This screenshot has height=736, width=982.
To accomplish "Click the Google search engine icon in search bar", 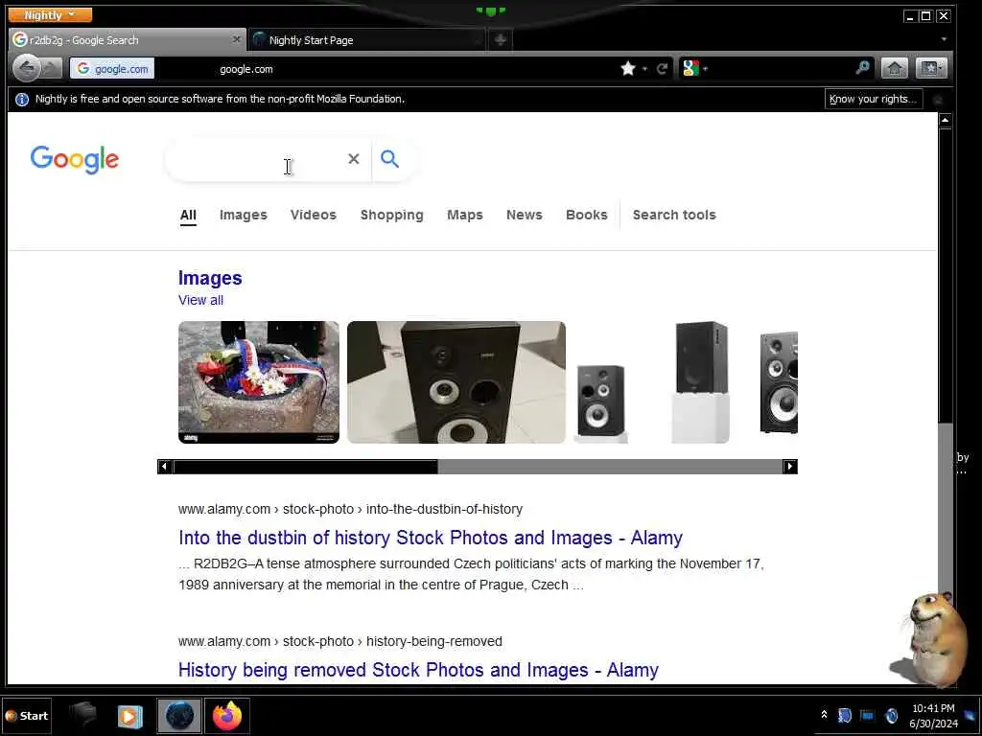I will click(x=690, y=68).
